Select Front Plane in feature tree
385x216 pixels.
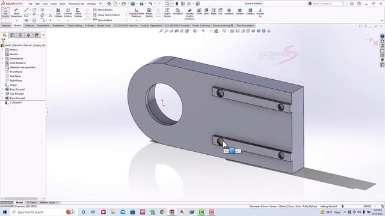point(16,72)
